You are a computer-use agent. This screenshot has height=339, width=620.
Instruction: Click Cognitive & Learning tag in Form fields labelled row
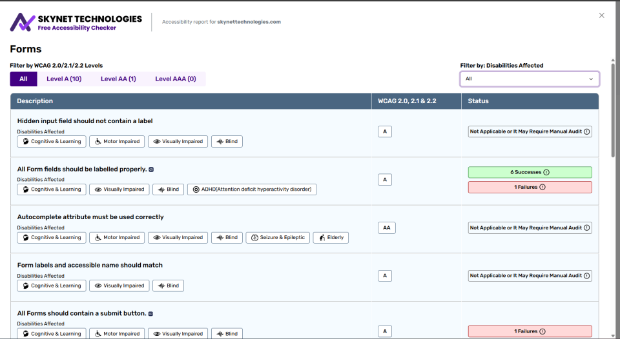tap(52, 189)
